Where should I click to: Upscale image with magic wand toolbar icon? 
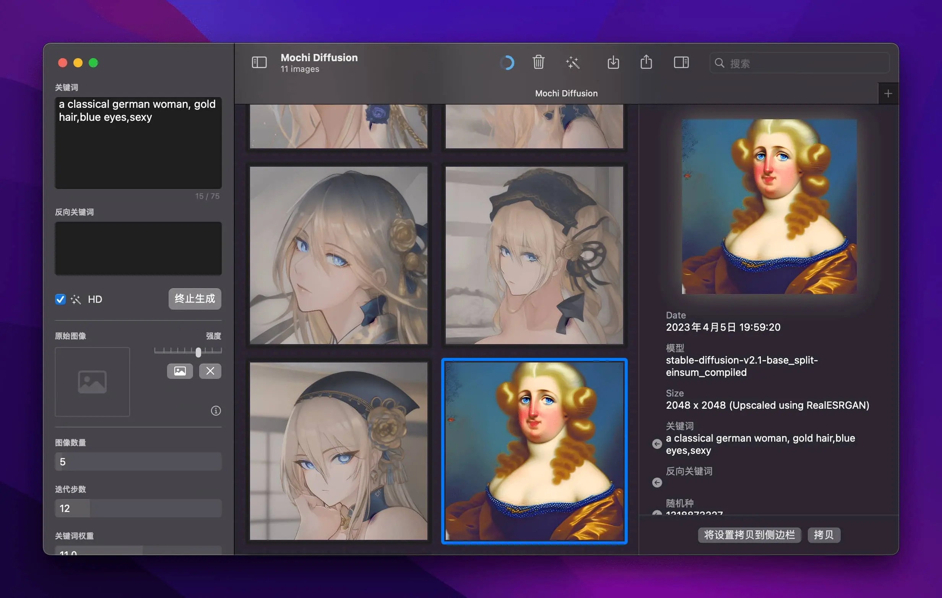click(x=572, y=63)
